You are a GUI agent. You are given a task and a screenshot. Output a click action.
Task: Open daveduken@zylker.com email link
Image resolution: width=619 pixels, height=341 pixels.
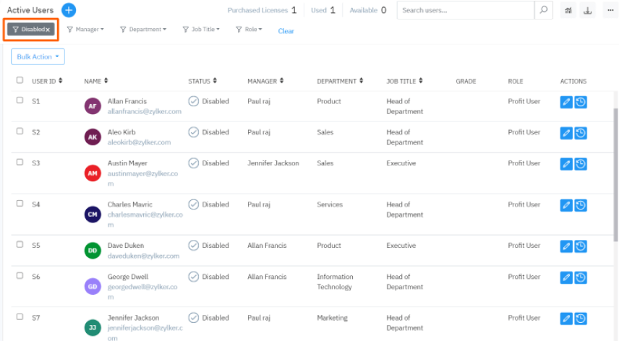point(143,256)
